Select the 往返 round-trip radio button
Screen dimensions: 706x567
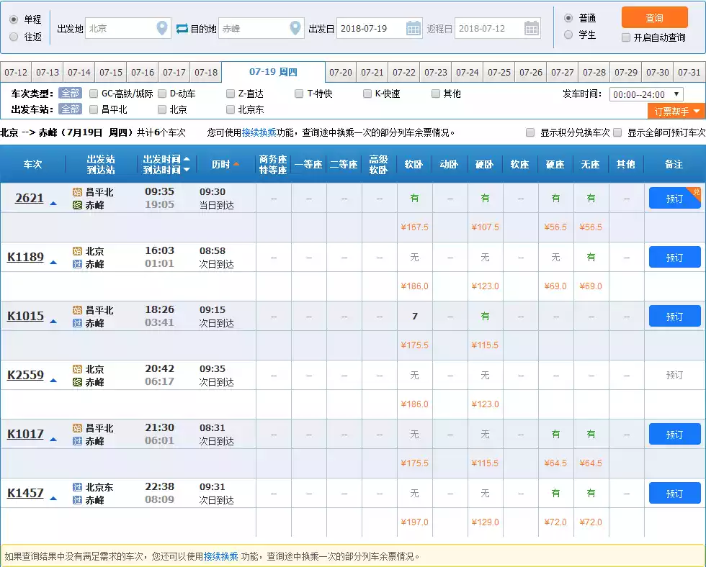14,37
